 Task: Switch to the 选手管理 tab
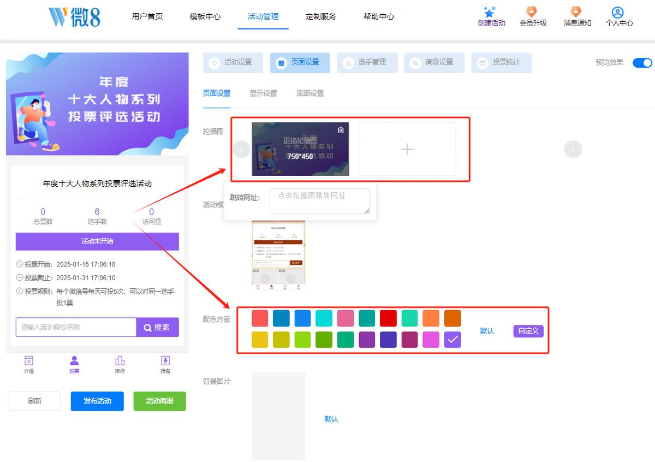pos(367,63)
